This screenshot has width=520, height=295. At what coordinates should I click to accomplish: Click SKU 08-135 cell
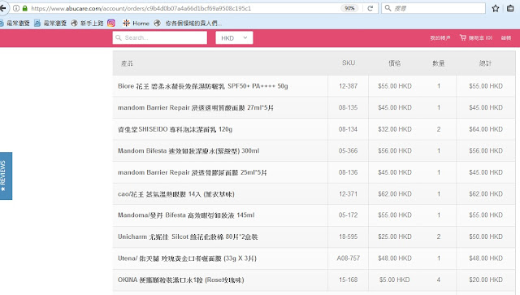349,108
